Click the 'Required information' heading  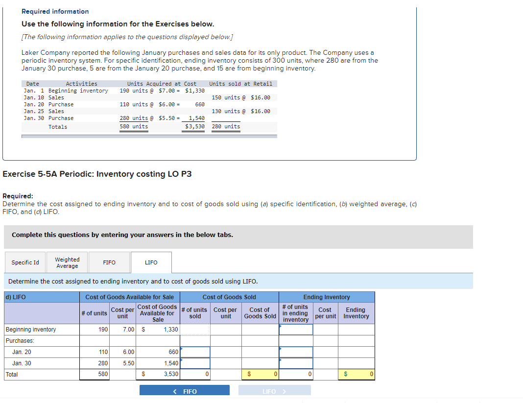click(55, 11)
